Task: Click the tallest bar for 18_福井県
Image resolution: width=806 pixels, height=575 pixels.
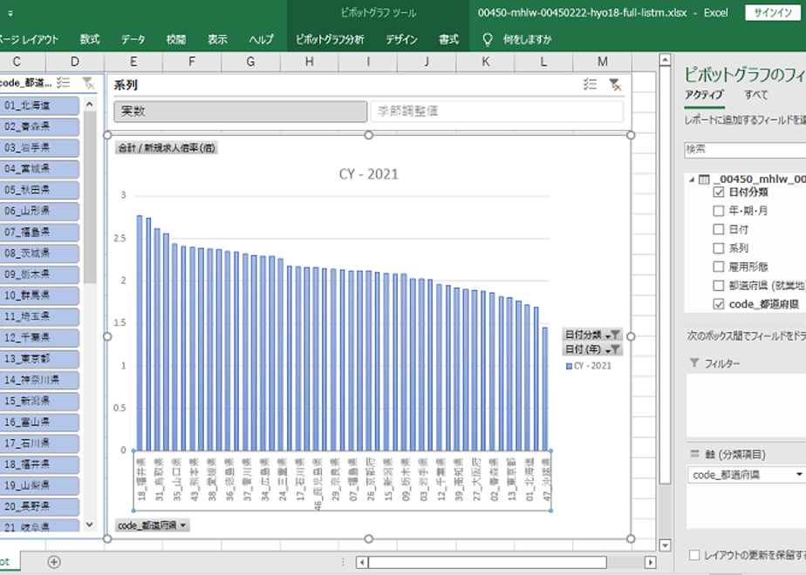Action: click(x=140, y=333)
